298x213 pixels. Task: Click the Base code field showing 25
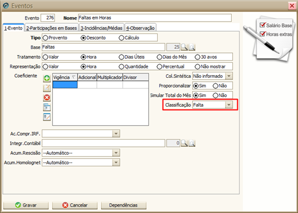[173, 47]
